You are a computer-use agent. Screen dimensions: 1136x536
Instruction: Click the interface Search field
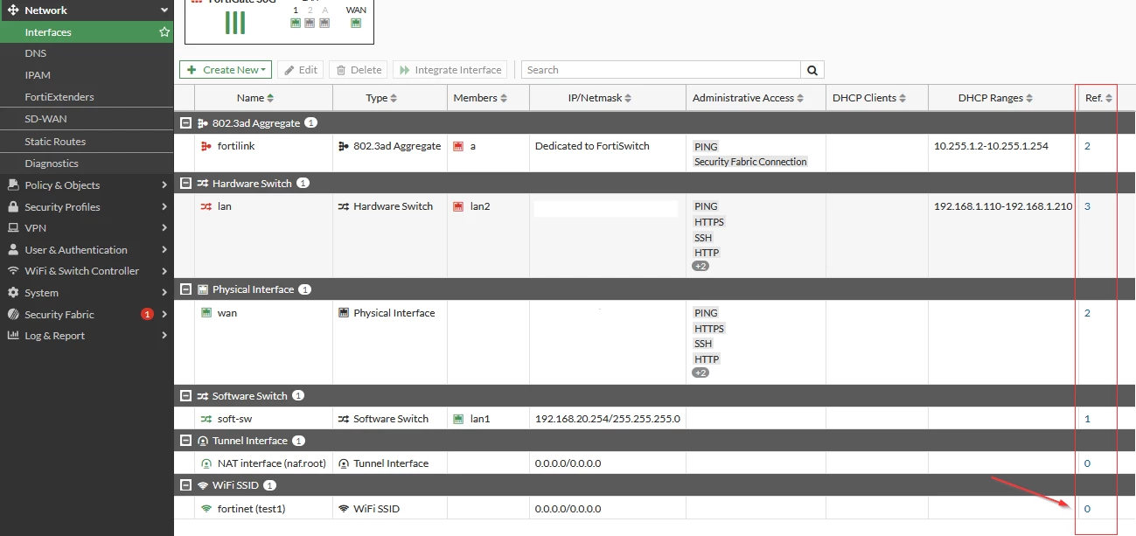click(661, 70)
